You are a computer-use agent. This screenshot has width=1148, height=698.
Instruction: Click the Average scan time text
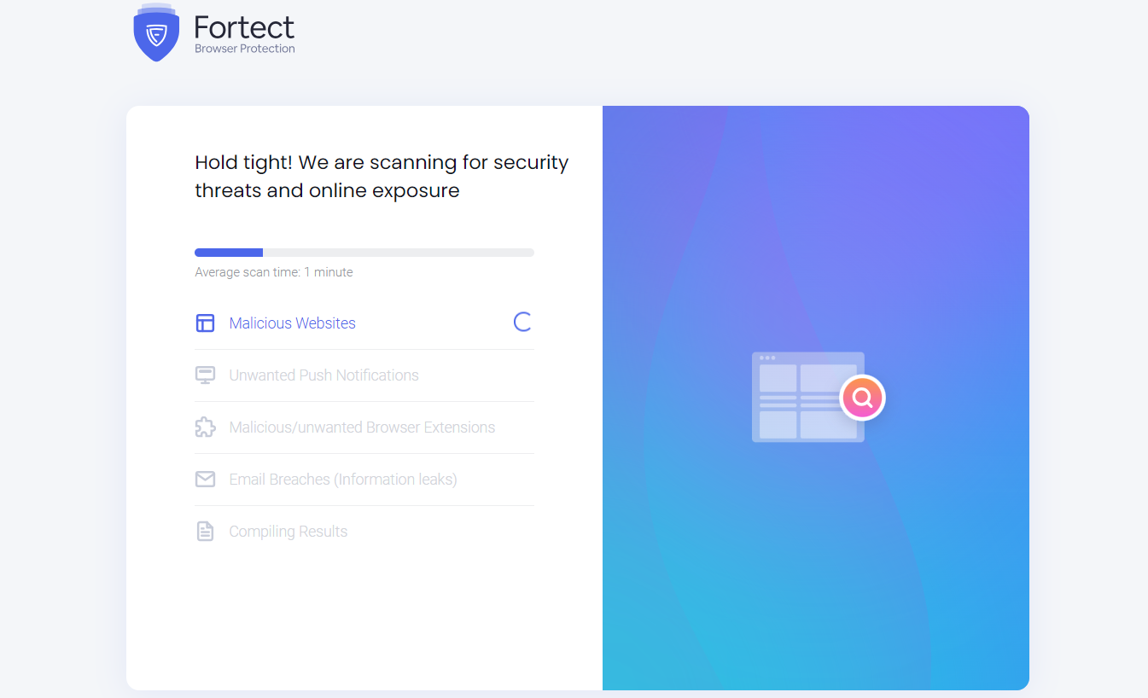pyautogui.click(x=274, y=272)
